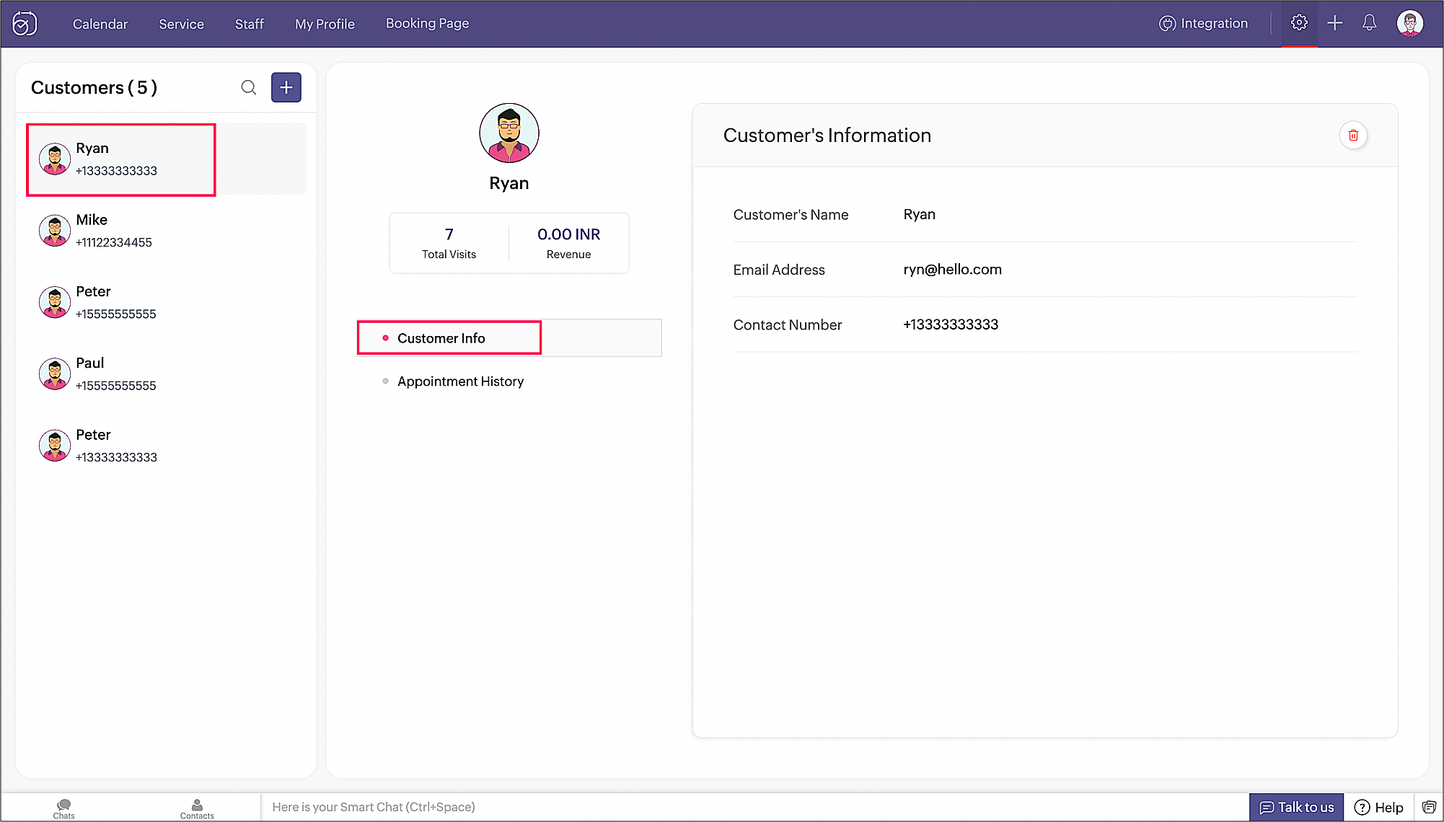
Task: Click the Talk to us button
Action: [x=1296, y=807]
